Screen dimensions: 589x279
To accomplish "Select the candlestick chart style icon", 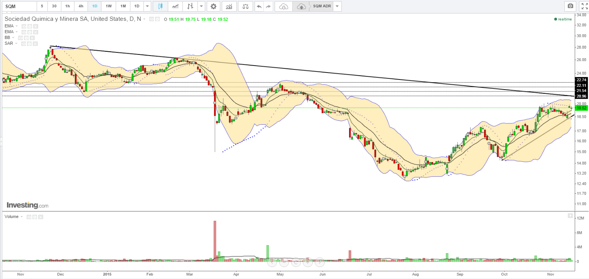I will click(160, 6).
